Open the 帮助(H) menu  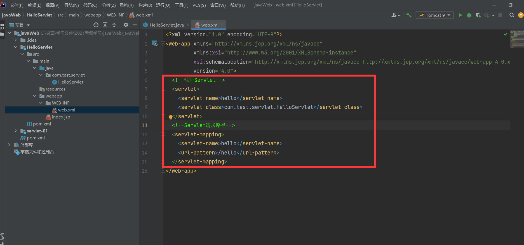click(237, 5)
